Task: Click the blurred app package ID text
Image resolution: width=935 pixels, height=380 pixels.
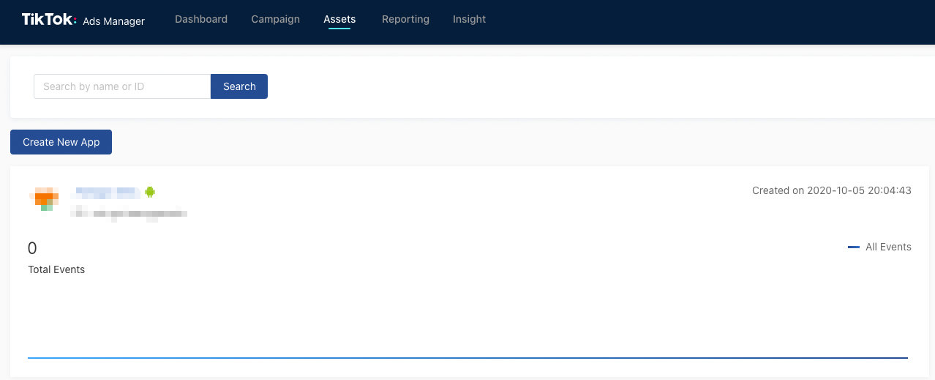Action: tap(129, 214)
